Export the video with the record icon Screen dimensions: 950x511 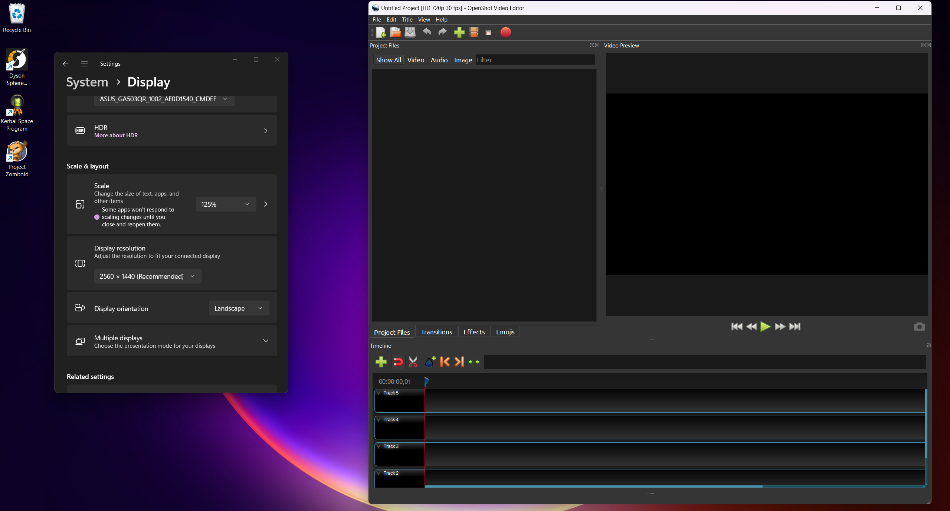(506, 32)
